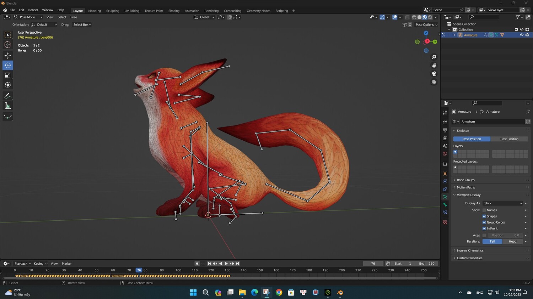Hide Armature using the eye icon

coord(522,35)
